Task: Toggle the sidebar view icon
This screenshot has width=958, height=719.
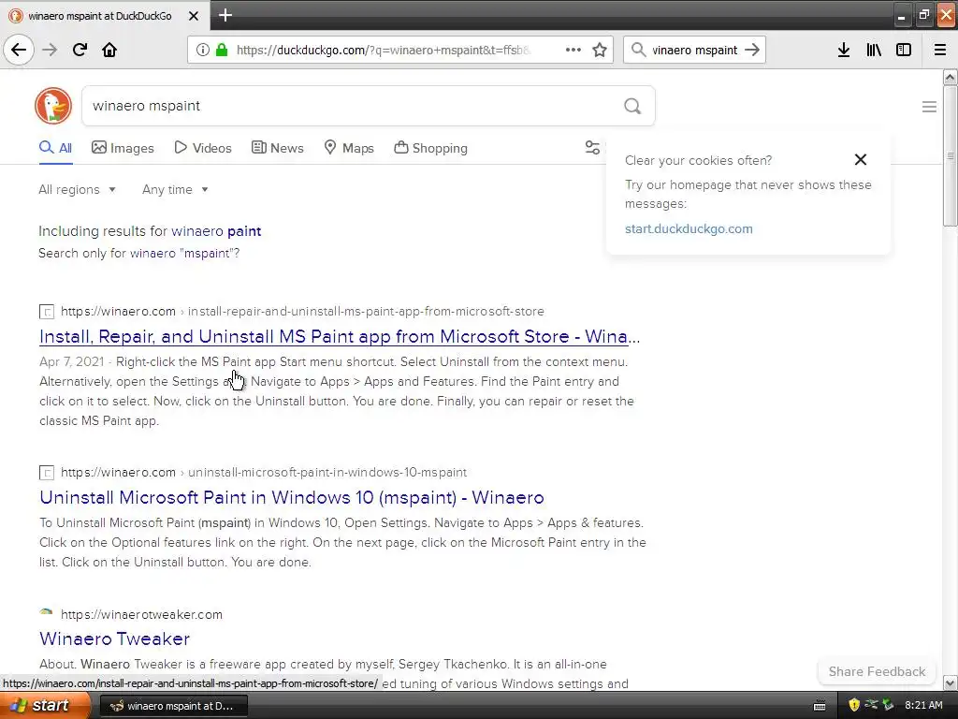Action: coord(904,50)
